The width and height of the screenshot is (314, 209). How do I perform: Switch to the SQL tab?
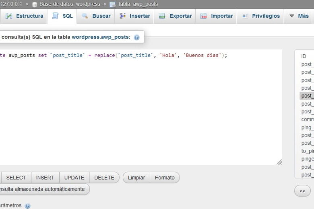62,16
